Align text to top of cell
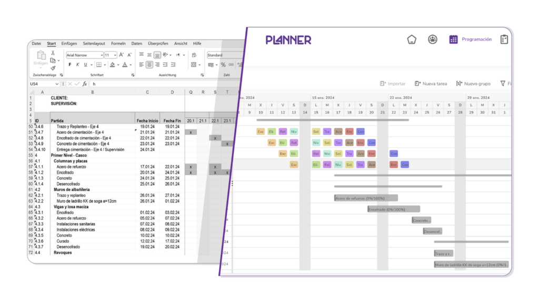 click(141, 55)
